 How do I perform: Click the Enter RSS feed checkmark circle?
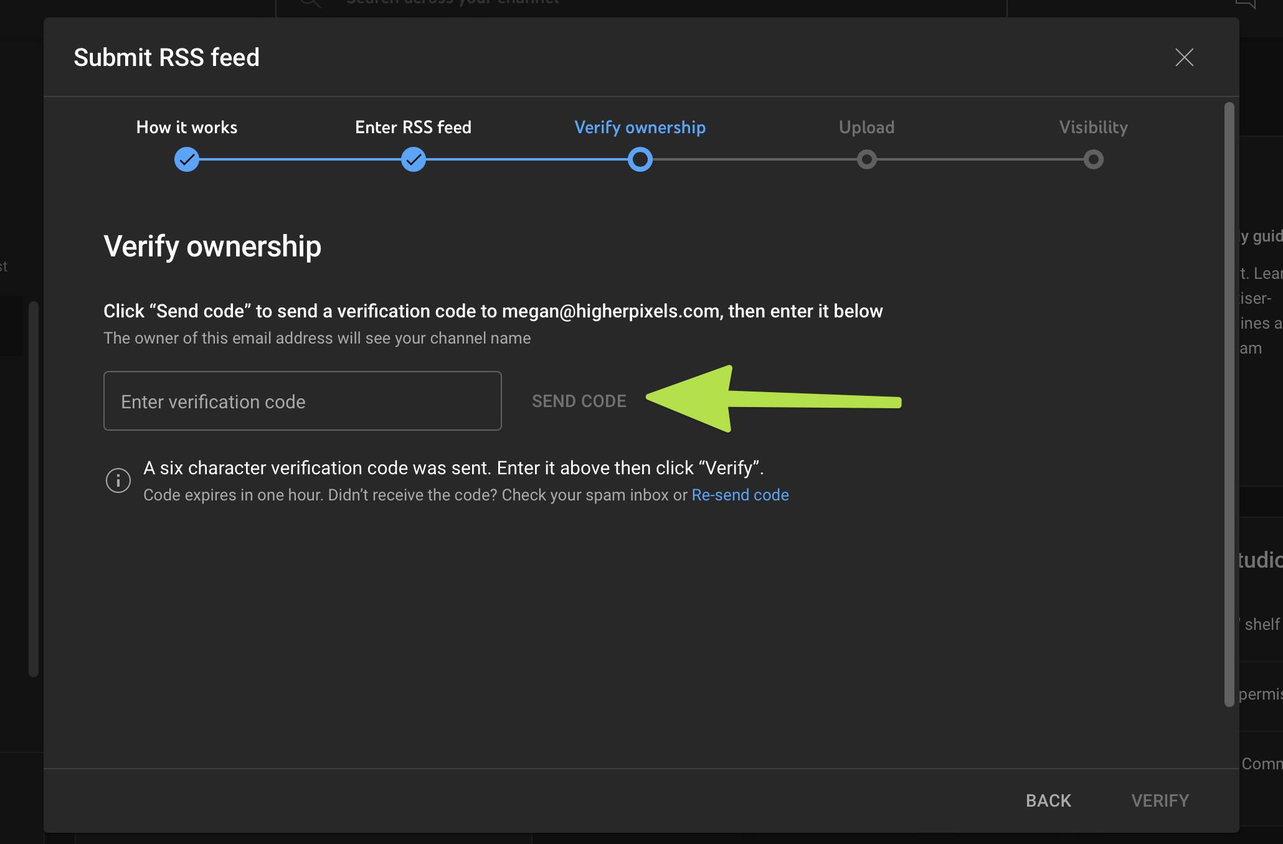[414, 159]
